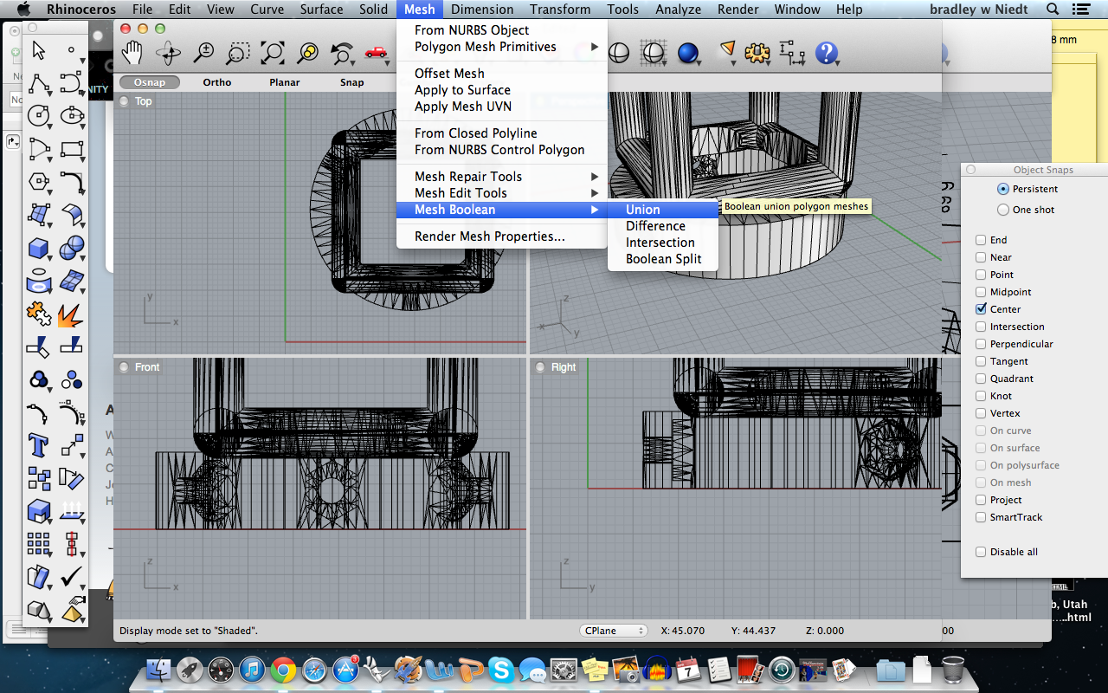
Task: Expand the Mesh Edit Tools submenu
Action: point(502,193)
